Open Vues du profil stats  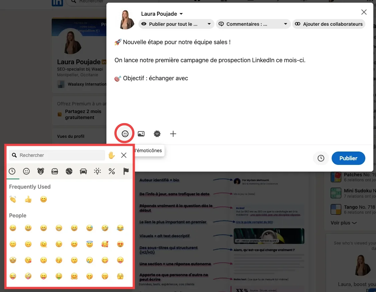70,136
